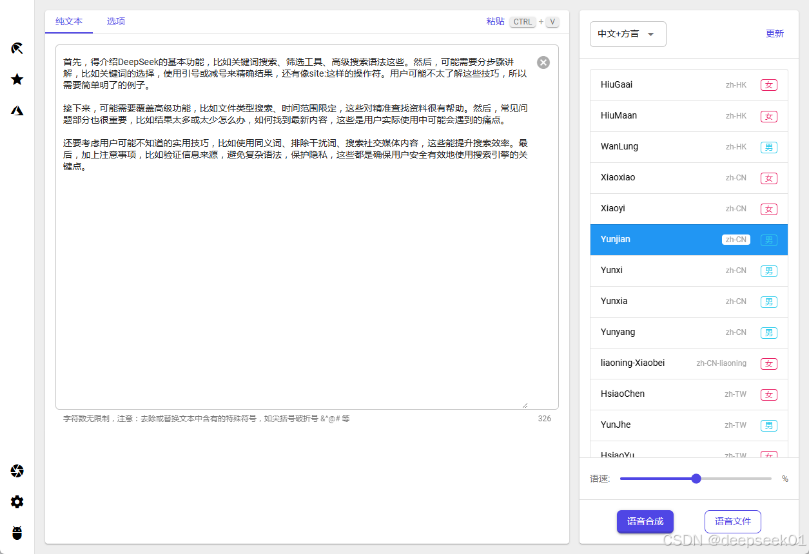Click the 语音合成 synthesize button
The width and height of the screenshot is (809, 554).
pos(645,522)
